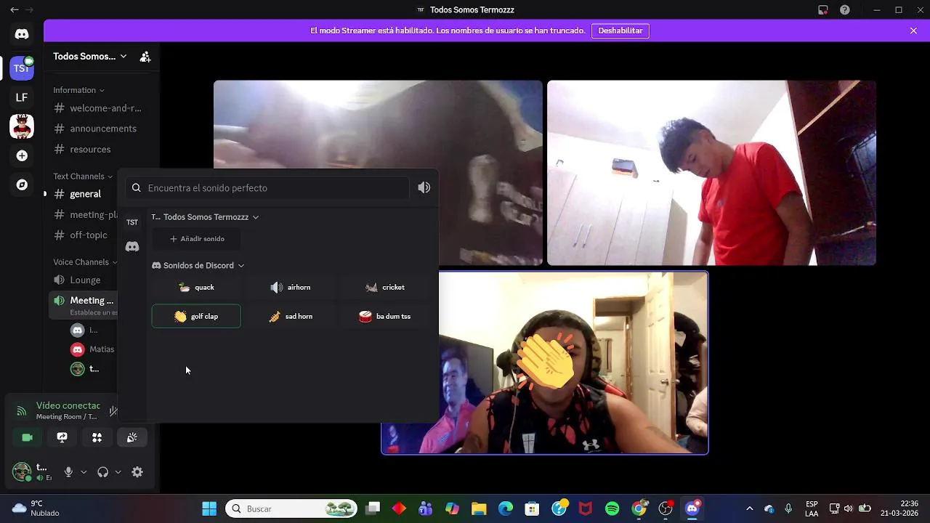Deafen with the headphones icon
The image size is (930, 523).
(102, 472)
